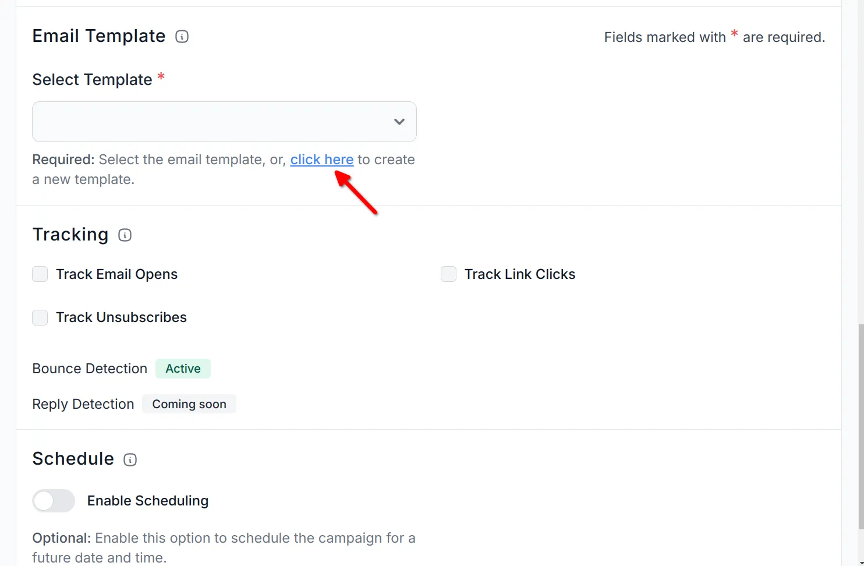Expand the empty template combo box
The height and width of the screenshot is (566, 864).
pyautogui.click(x=224, y=122)
